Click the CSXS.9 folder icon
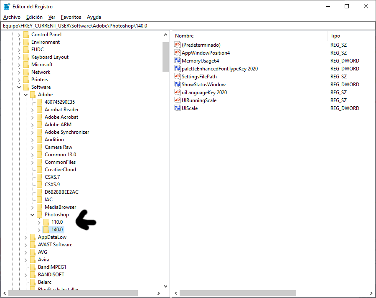376x298 pixels. [x=40, y=185]
